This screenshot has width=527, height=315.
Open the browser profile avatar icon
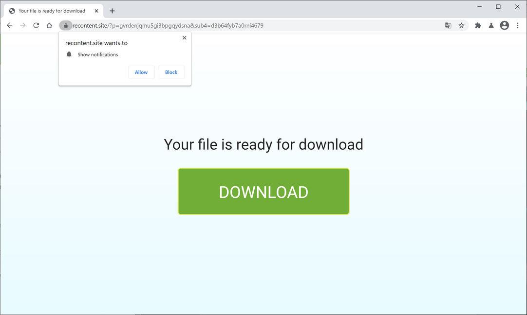point(505,25)
